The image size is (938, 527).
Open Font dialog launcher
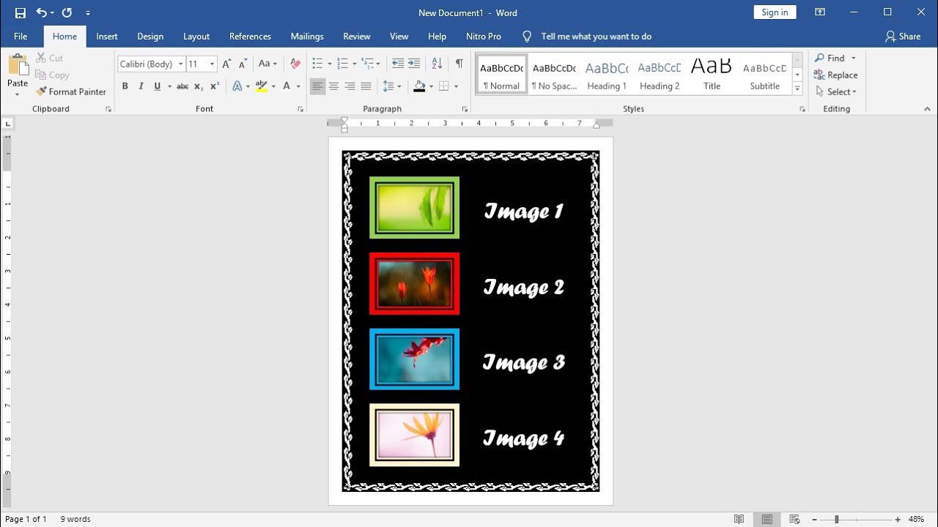300,109
